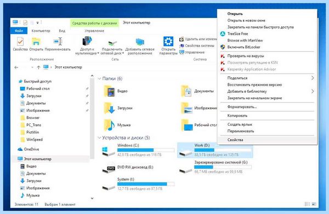The image size is (329, 214).
Task: Select the Desktop (Рабочий стол) folder in main pane
Action: click(199, 125)
